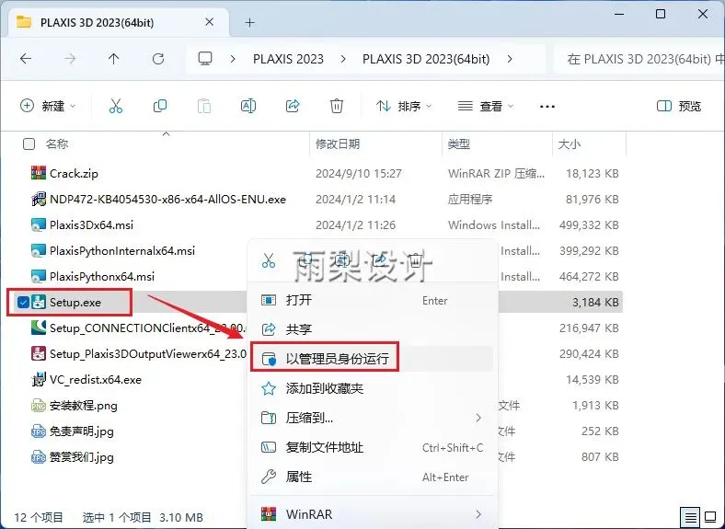The height and width of the screenshot is (529, 725).
Task: Open the 排序 sort dropdown
Action: pyautogui.click(x=404, y=106)
